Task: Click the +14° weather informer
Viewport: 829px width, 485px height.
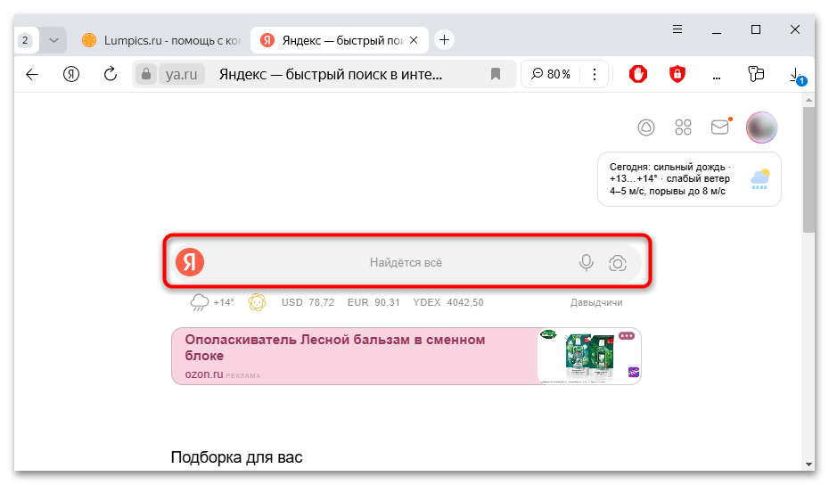Action: [x=211, y=302]
